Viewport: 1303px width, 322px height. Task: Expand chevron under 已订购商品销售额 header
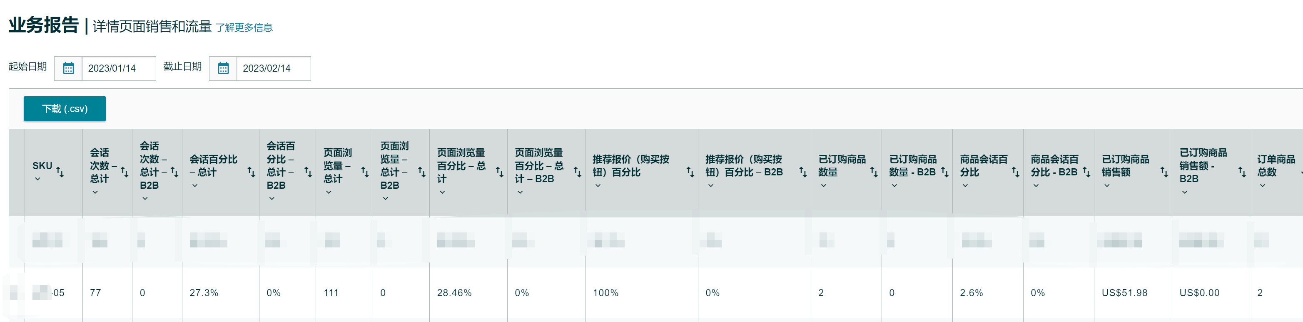1107,186
